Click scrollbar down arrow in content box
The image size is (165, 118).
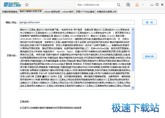133,87
